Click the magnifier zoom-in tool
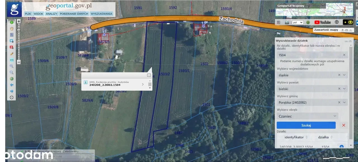This screenshot has width=358, height=162. pos(12,66)
